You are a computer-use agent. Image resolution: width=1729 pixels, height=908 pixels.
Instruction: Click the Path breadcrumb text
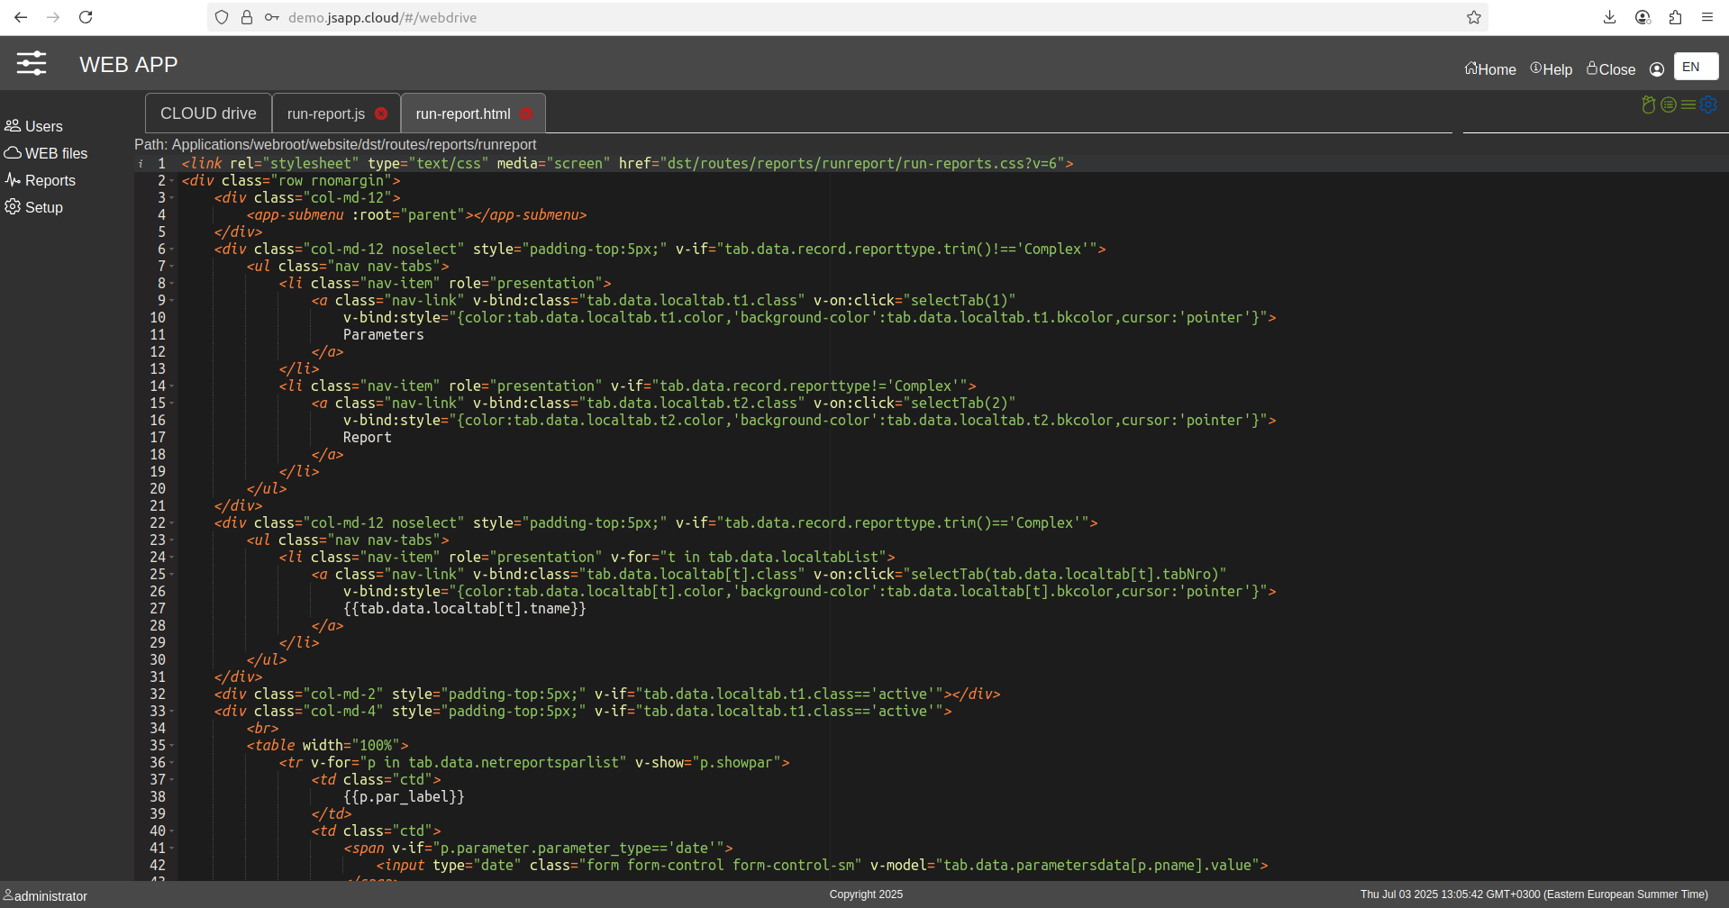pos(335,144)
